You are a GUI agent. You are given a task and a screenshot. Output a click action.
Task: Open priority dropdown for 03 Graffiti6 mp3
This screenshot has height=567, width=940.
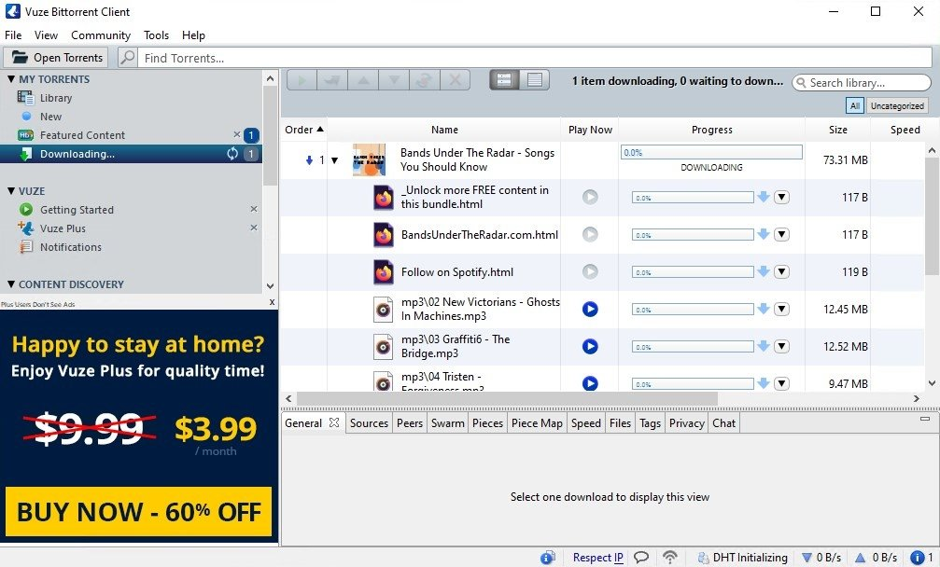tap(781, 346)
